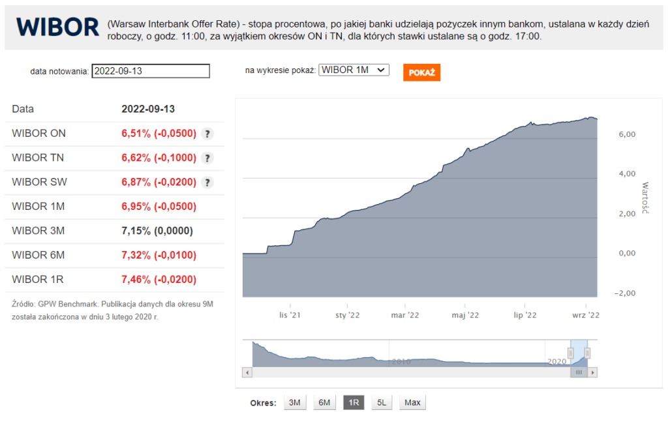This screenshot has height=425, width=668.
Task: Select the 3M period
Action: [x=295, y=403]
